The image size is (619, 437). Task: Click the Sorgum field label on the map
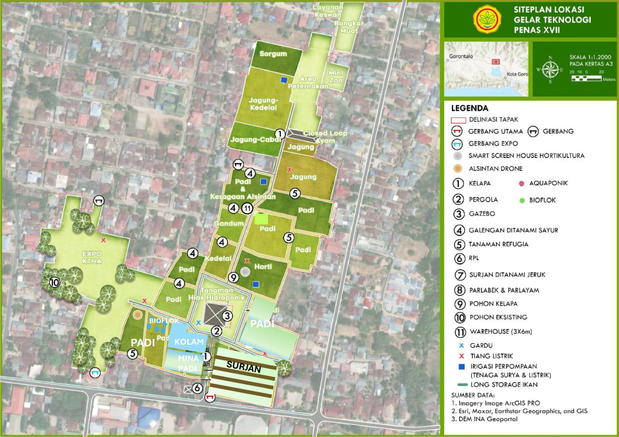click(273, 54)
